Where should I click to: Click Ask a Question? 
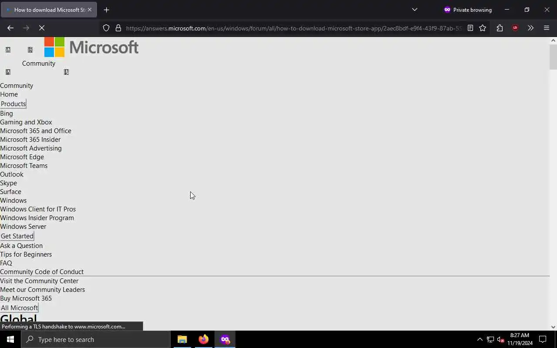21,246
